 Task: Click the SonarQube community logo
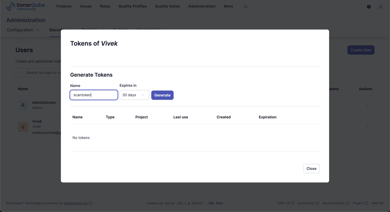pyautogui.click(x=25, y=6)
